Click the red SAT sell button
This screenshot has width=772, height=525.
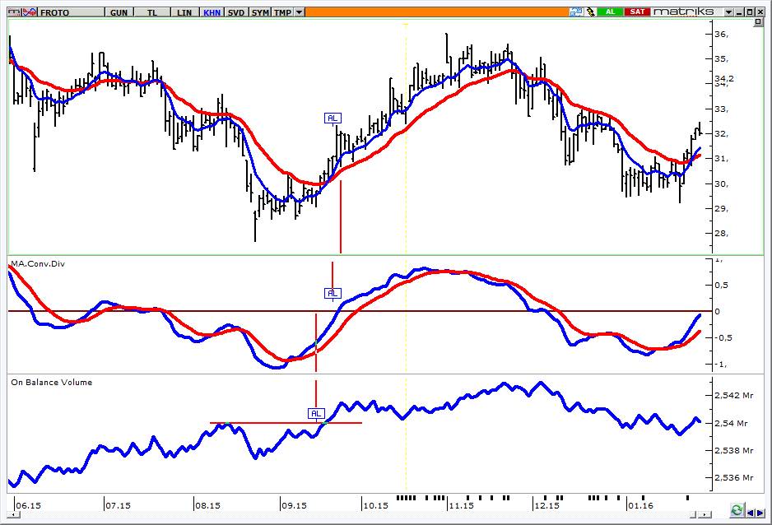click(637, 12)
